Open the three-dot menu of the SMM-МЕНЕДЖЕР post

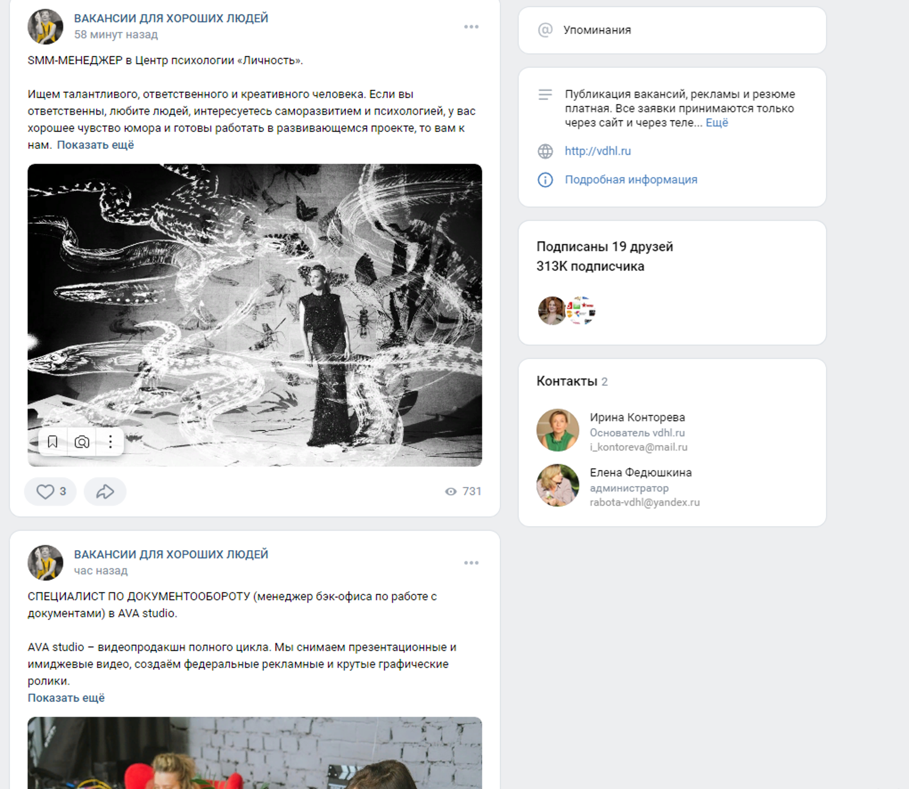tap(471, 27)
